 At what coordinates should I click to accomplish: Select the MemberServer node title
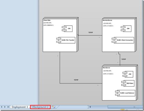click(x=107, y=20)
